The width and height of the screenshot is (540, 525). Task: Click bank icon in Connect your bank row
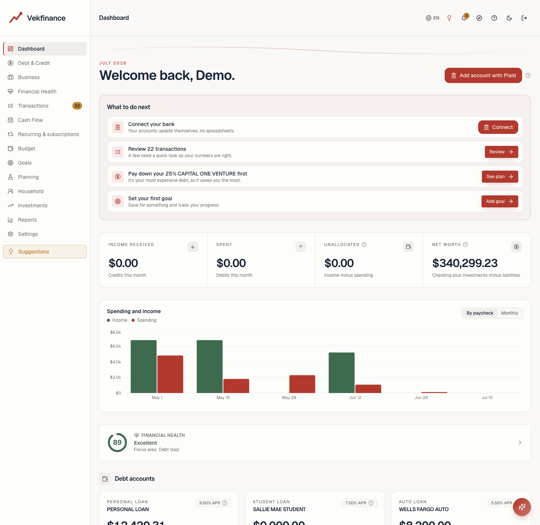(118, 127)
